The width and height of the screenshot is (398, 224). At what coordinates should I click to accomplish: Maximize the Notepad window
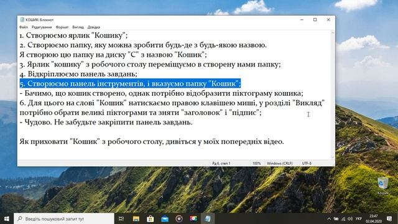[x=315, y=19]
